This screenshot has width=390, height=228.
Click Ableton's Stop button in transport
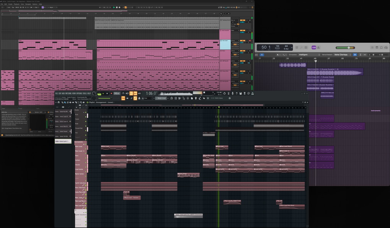[117, 8]
